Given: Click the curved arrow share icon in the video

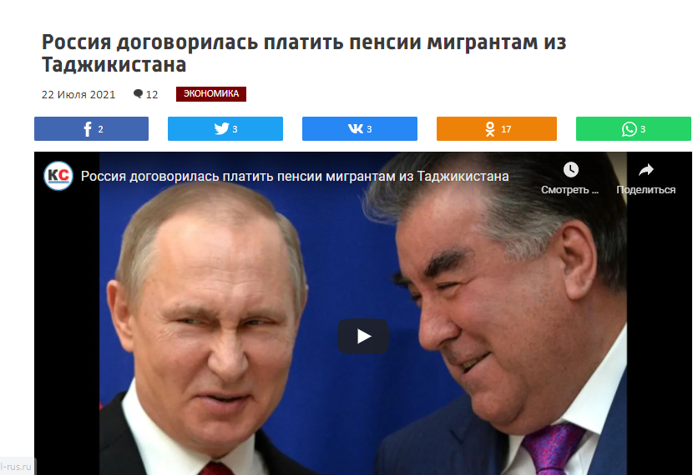Looking at the screenshot, I should pos(646,170).
